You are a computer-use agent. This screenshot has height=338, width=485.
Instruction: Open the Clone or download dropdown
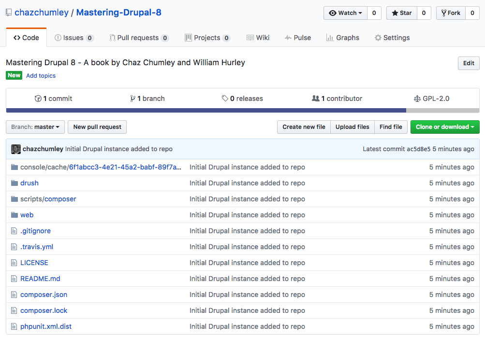pyautogui.click(x=445, y=127)
